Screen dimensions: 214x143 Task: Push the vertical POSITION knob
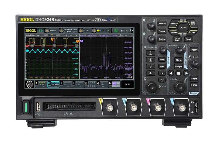(x=163, y=50)
